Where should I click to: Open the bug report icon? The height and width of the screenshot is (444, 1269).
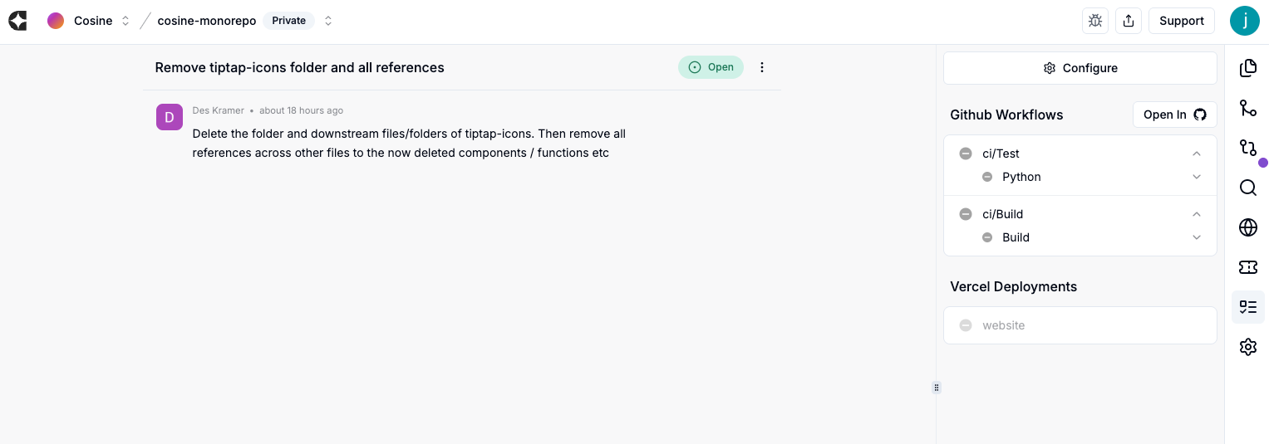(x=1095, y=21)
